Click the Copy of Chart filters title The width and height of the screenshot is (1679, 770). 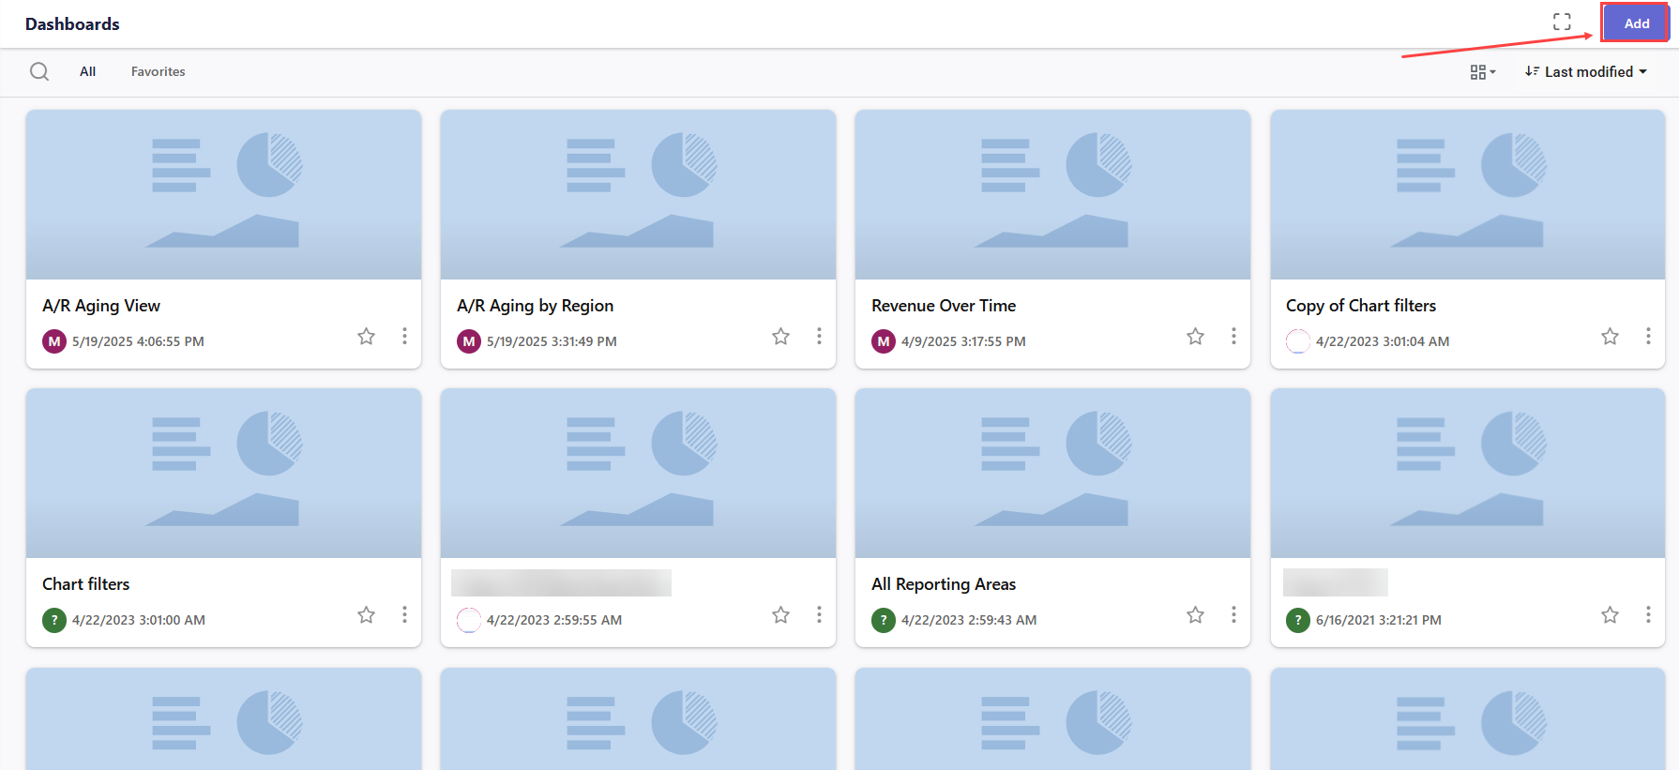coord(1361,306)
